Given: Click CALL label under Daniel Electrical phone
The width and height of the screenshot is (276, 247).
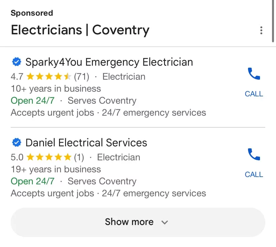Looking at the screenshot, I should tap(254, 174).
